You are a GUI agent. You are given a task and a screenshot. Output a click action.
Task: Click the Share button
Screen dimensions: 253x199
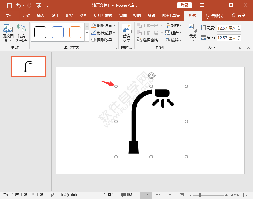[x=238, y=16]
